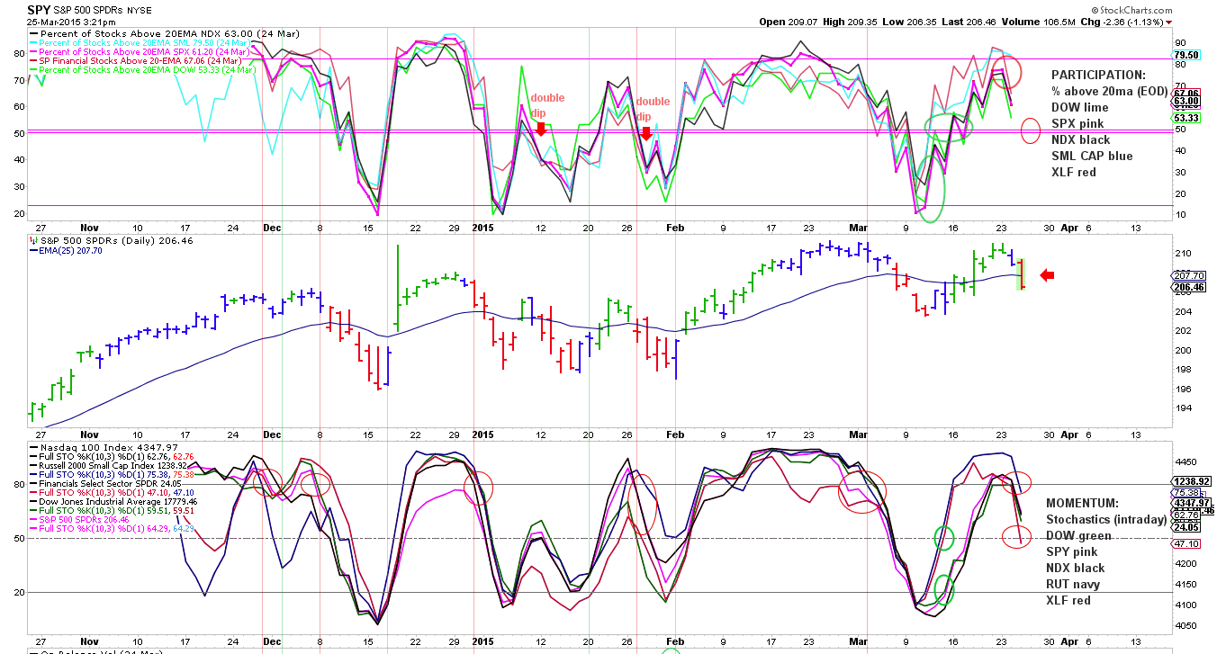Click the 207.70 EMA value tag
This screenshot has width=1226, height=654.
click(1190, 275)
